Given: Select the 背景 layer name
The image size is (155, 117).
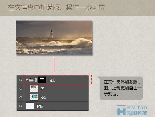Looking at the screenshot, I should tap(40, 106).
